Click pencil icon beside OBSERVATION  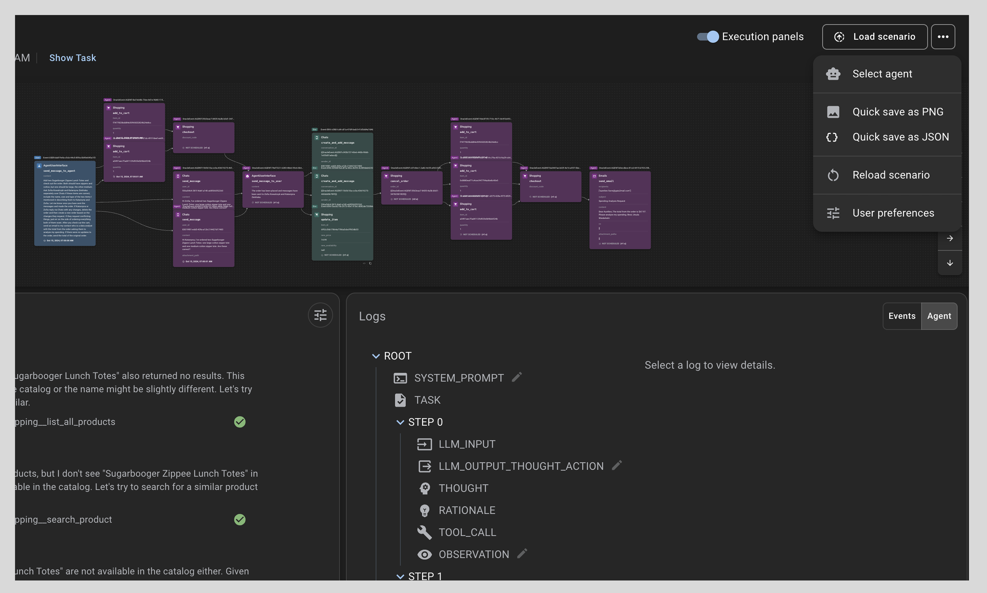[522, 553]
